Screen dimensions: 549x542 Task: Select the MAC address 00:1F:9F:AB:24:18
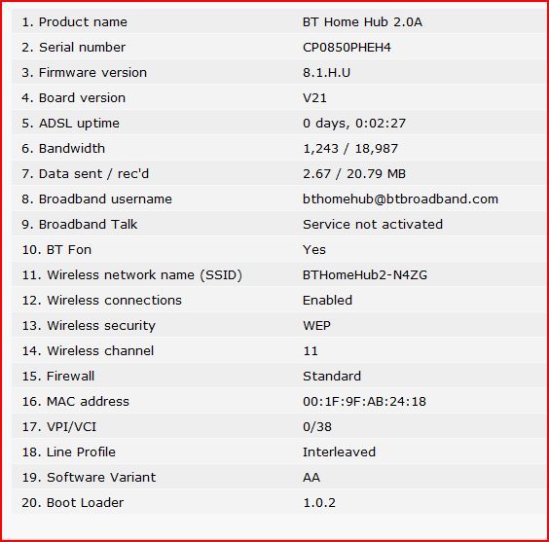(x=364, y=401)
